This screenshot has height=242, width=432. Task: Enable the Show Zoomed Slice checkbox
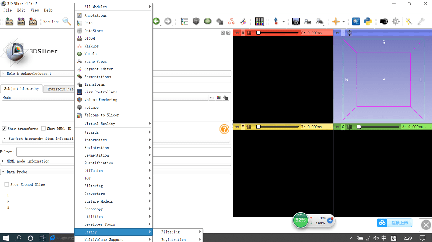click(7, 184)
